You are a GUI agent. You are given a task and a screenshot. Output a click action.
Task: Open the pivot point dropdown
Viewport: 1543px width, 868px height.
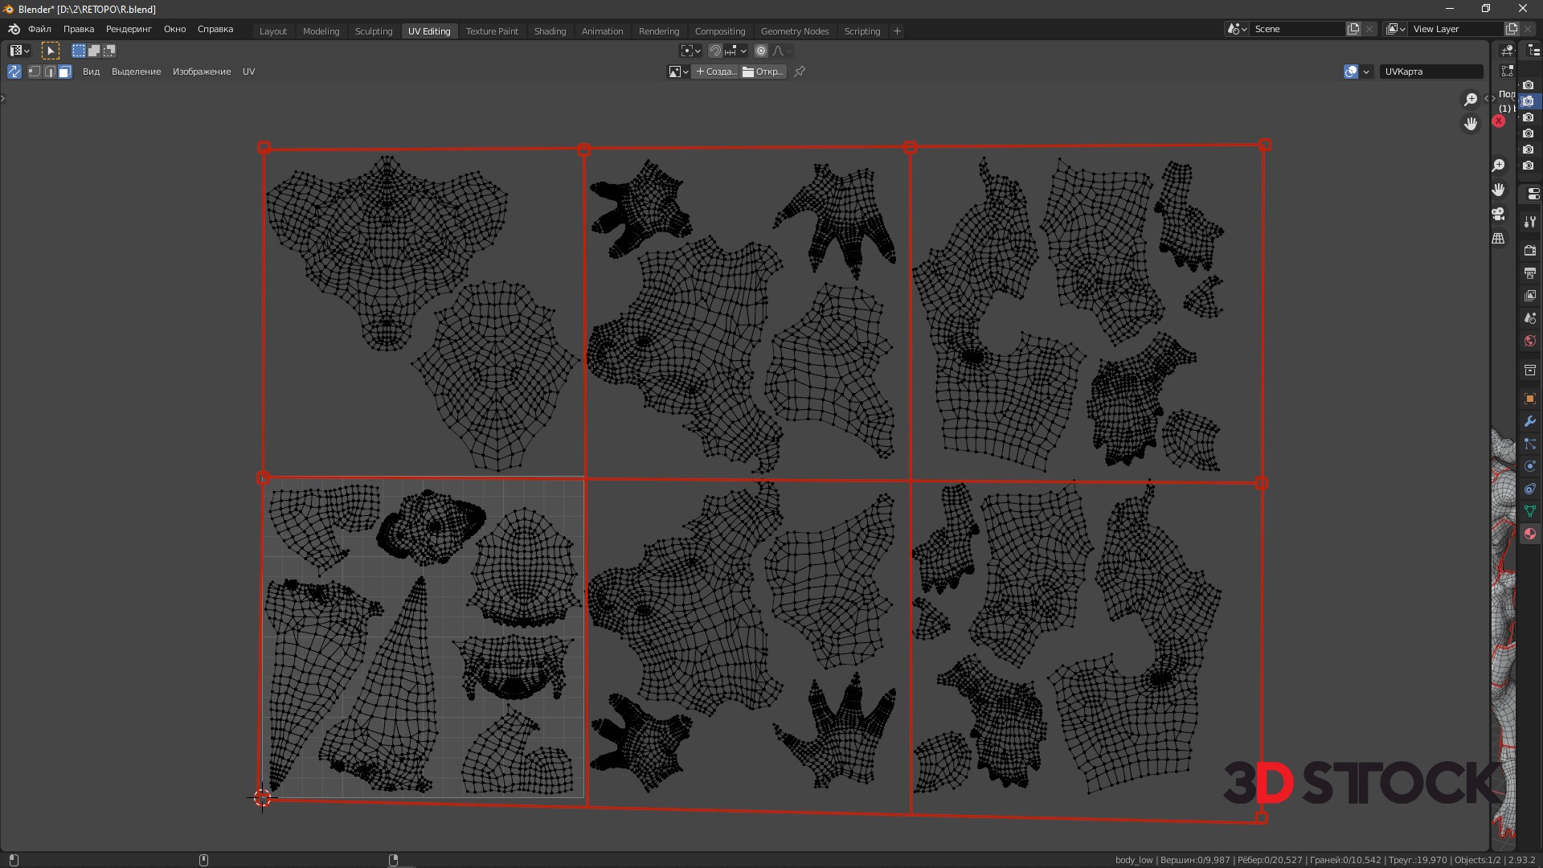690,51
